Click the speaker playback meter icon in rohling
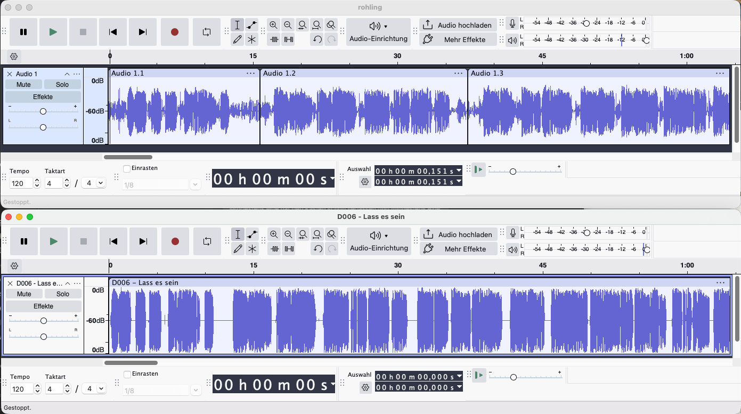Screen dimensions: 741x414 [x=512, y=40]
